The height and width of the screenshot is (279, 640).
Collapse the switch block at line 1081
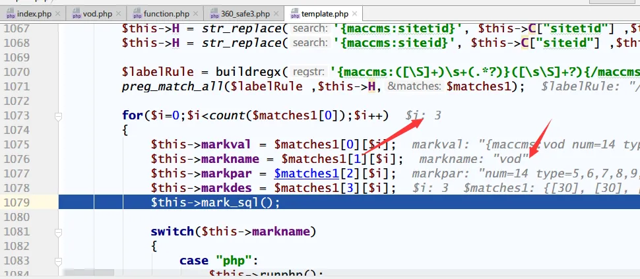coord(59,232)
